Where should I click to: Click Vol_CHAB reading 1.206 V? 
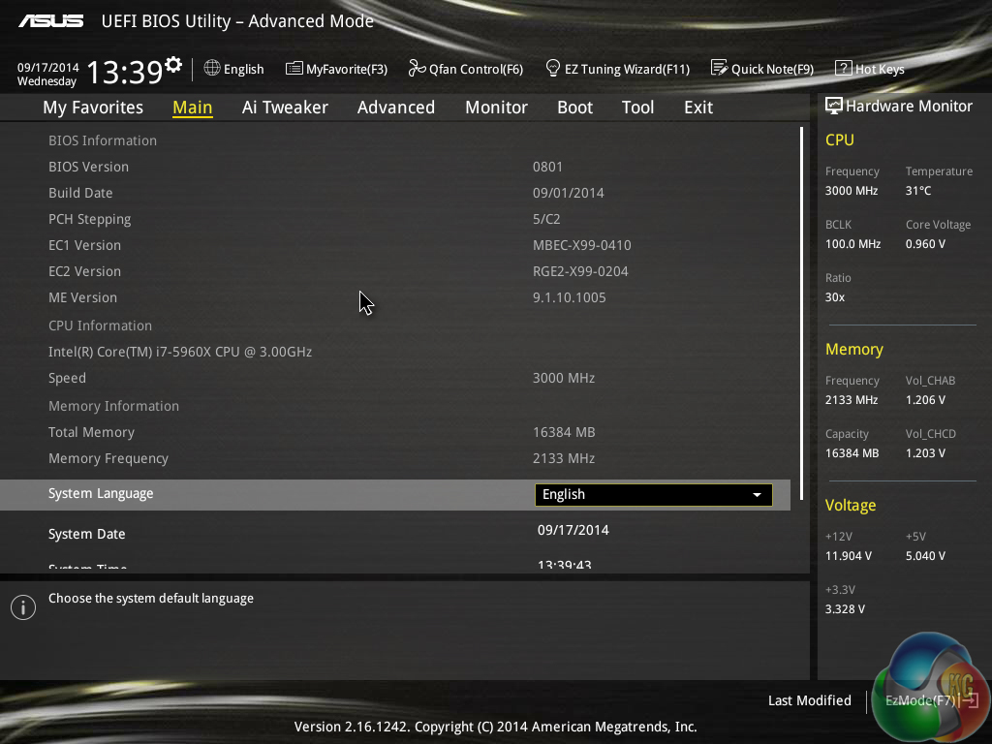pos(925,400)
